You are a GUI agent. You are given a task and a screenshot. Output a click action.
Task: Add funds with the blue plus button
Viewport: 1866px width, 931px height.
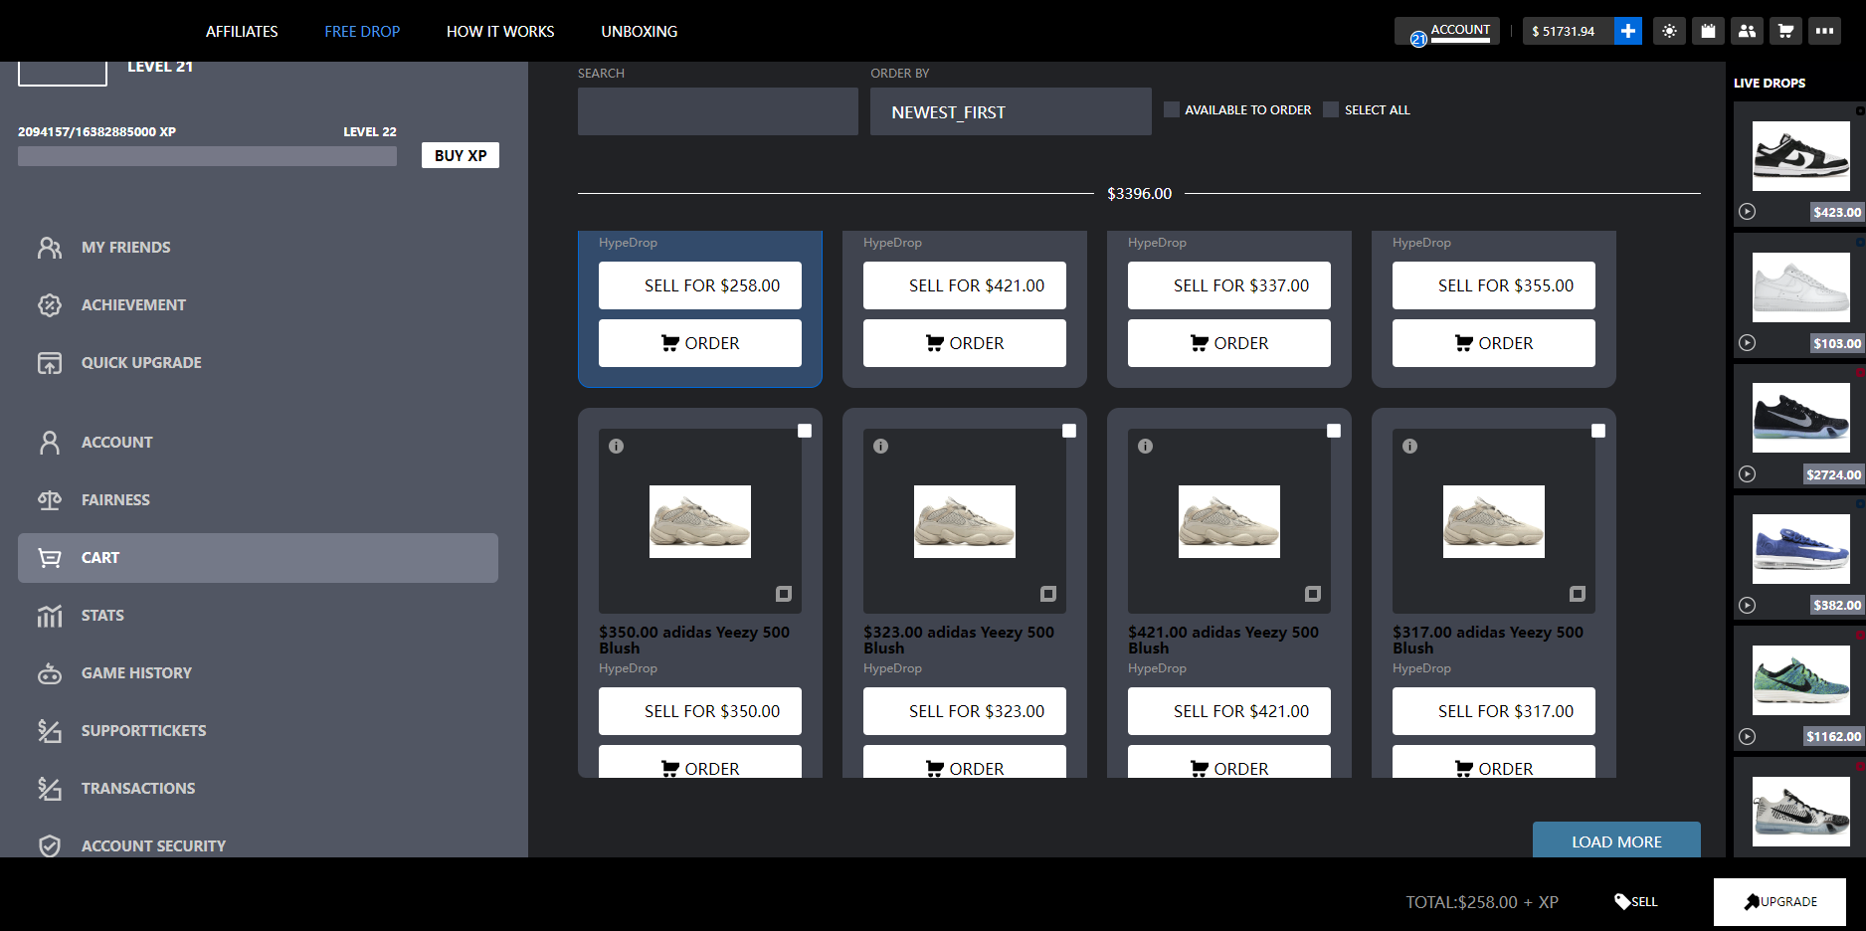pyautogui.click(x=1628, y=31)
